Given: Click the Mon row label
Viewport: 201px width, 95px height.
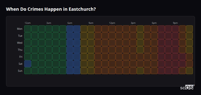Looking at the screenshot, I should pyautogui.click(x=20, y=29).
